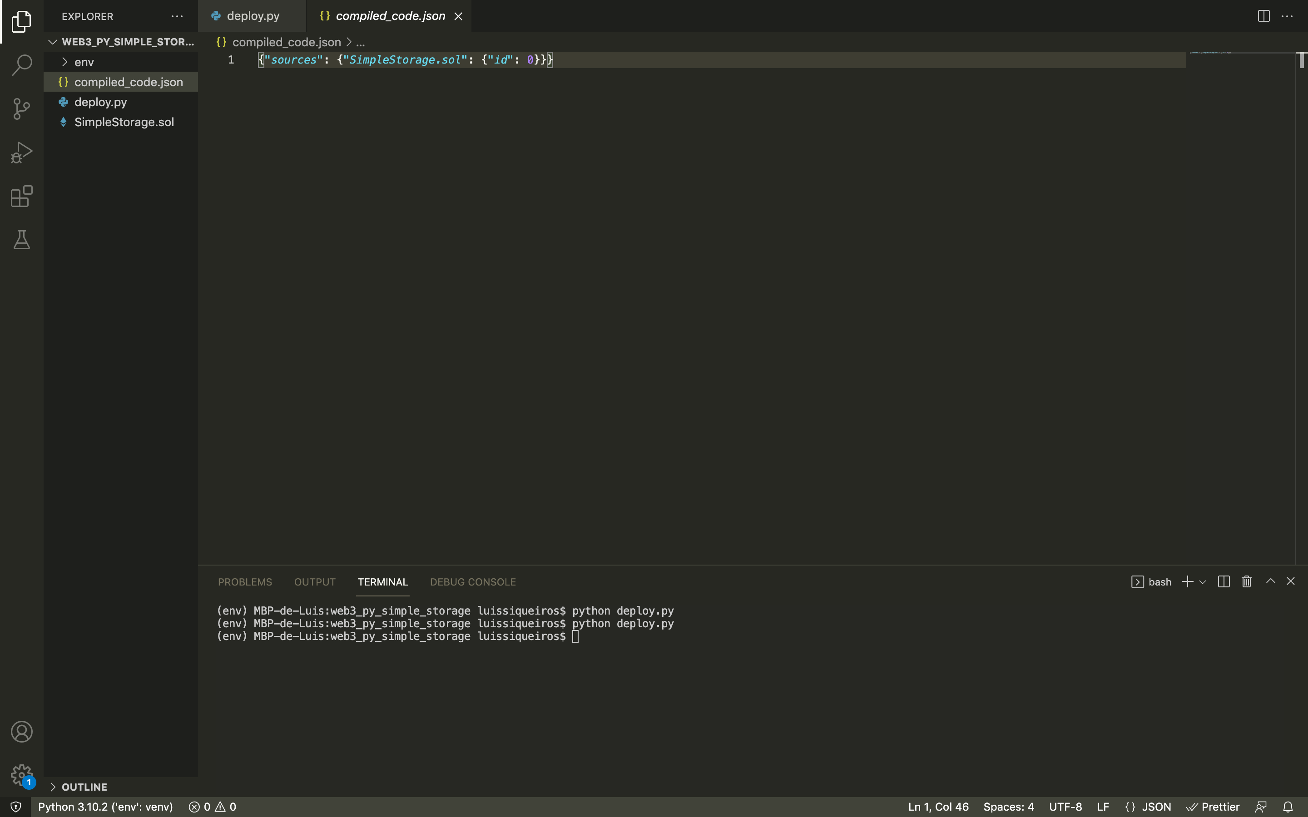Split the terminal panel
1308x817 pixels.
point(1224,581)
